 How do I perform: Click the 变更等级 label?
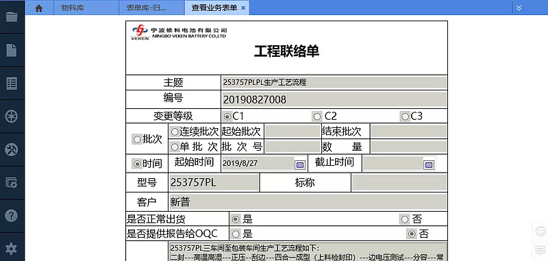pos(173,116)
